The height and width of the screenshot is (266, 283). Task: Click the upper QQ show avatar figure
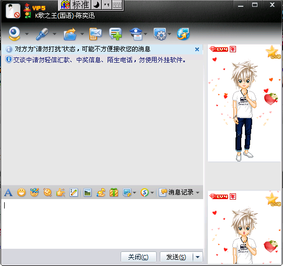point(244,110)
